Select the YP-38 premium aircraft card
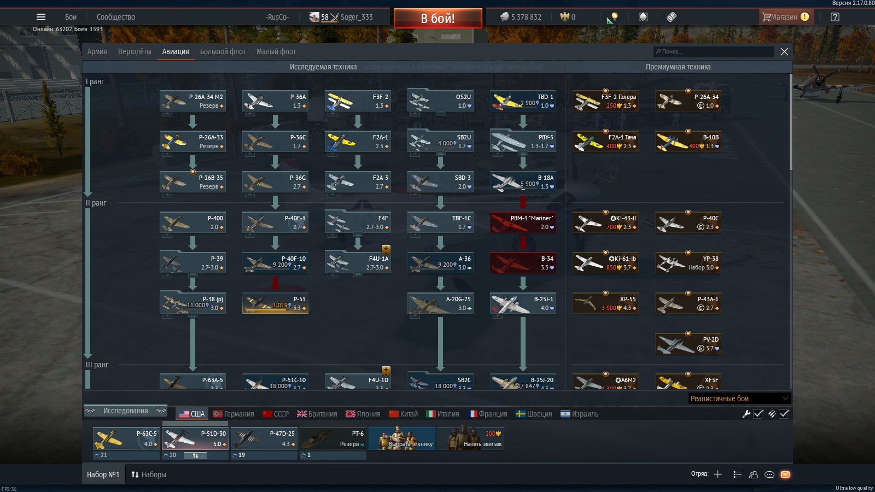Viewport: 875px width, 492px height. coord(688,263)
